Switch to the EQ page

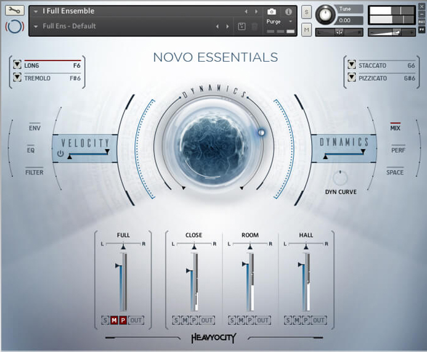tap(31, 150)
